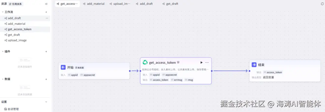Click the green get_access_token plugin icon
325x112 pixels.
point(145,62)
